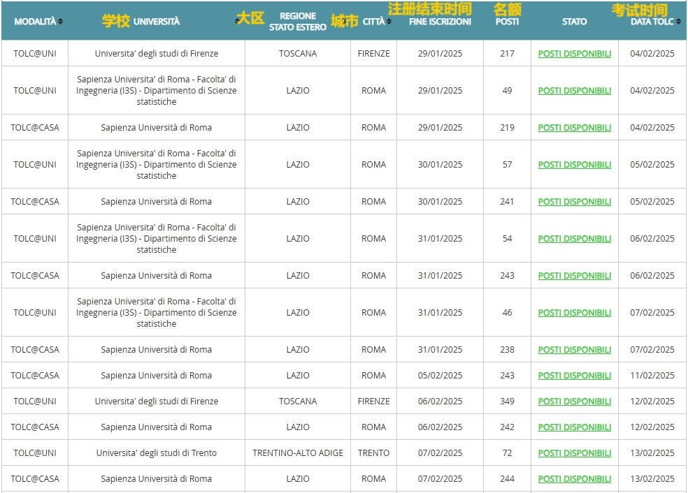
Task: Click the REGIONE STATO ESTERO column header
Action: (298, 22)
